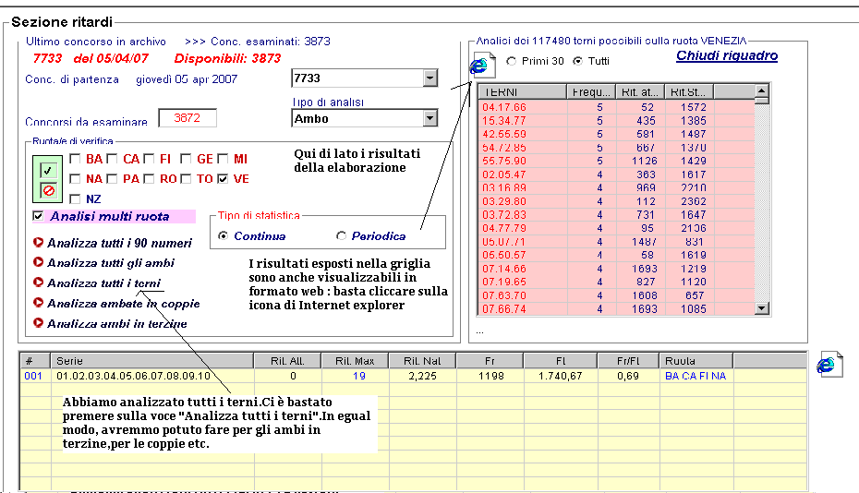Sort by the TERNI column header
859x493 pixels.
522,91
